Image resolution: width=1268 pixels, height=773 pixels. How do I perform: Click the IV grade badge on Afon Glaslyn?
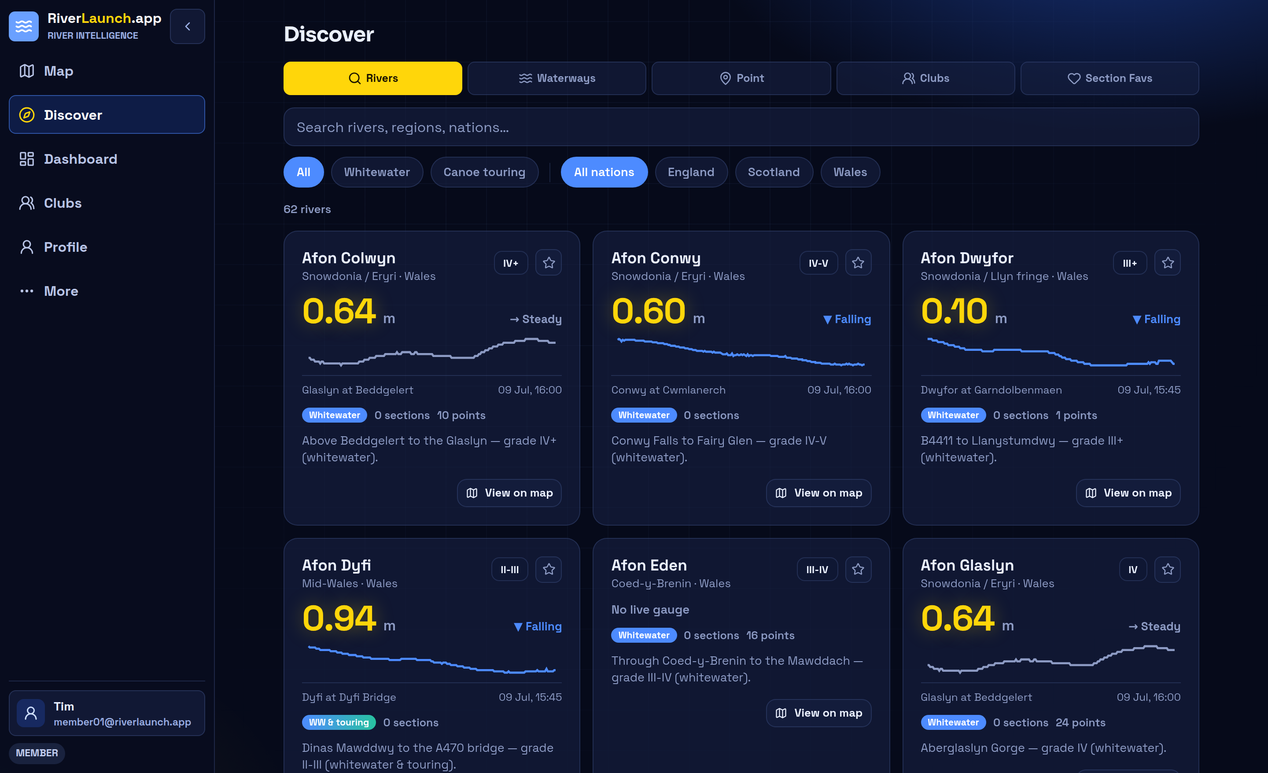[1133, 570]
